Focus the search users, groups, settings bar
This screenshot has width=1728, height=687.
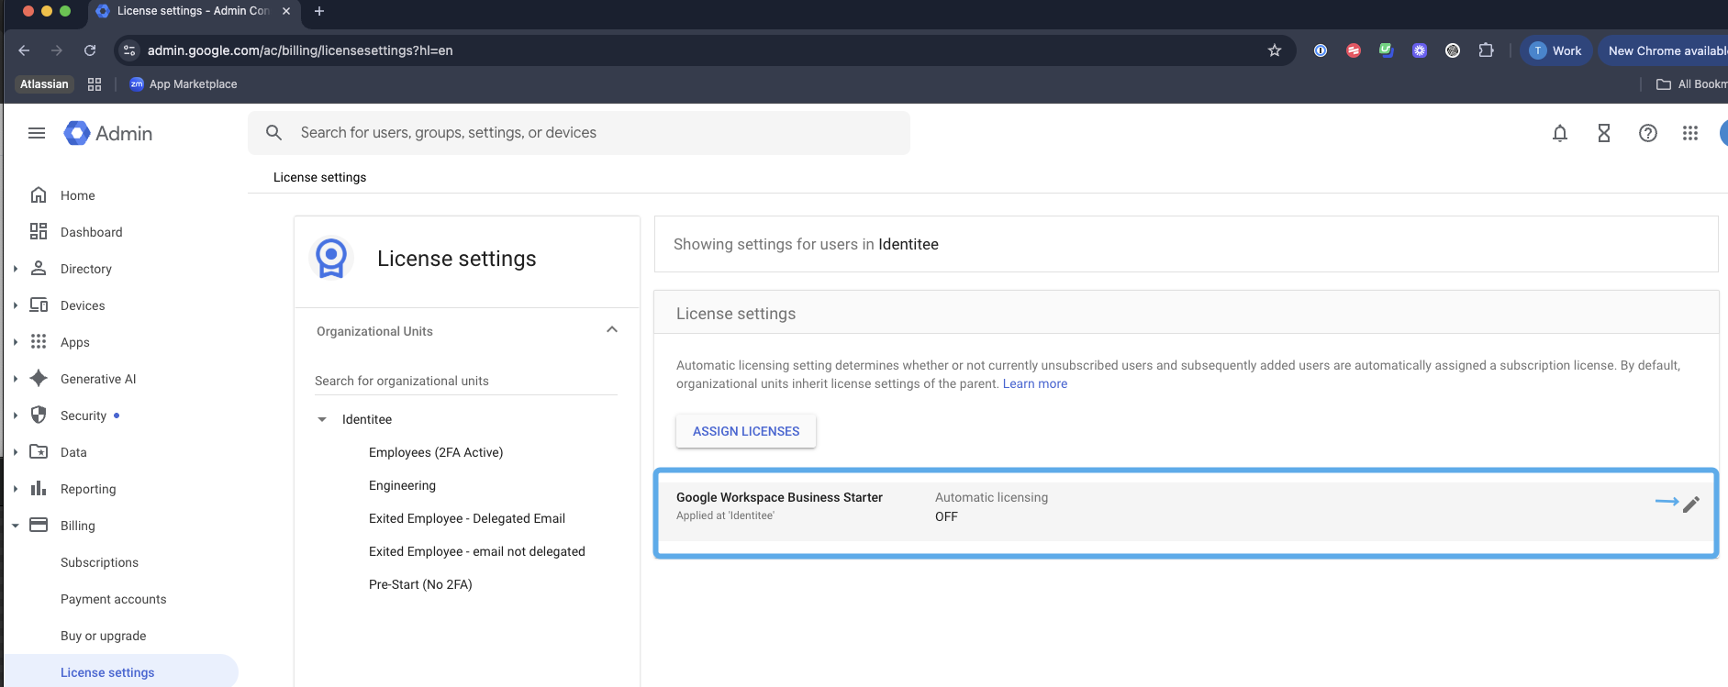579,133
